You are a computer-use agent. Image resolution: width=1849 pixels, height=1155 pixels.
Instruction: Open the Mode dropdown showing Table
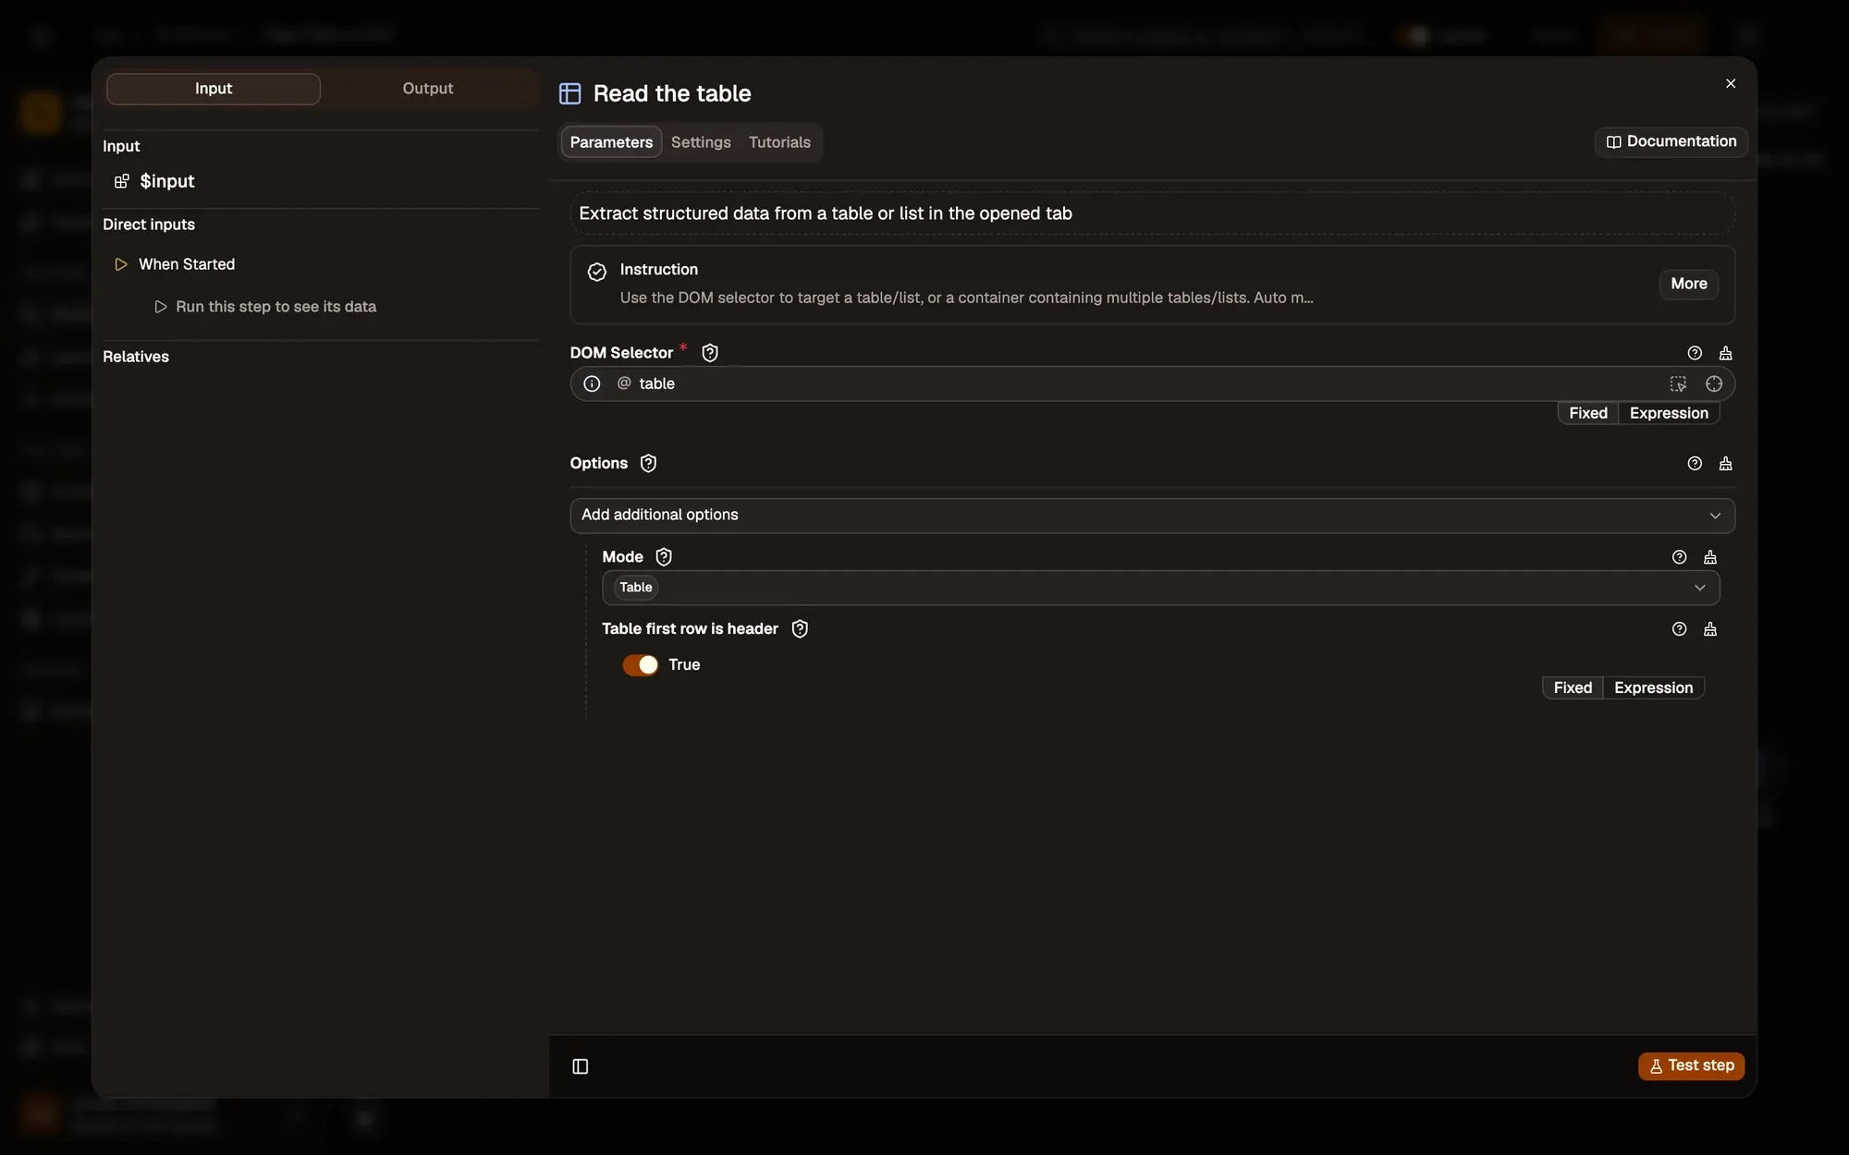pos(1160,587)
